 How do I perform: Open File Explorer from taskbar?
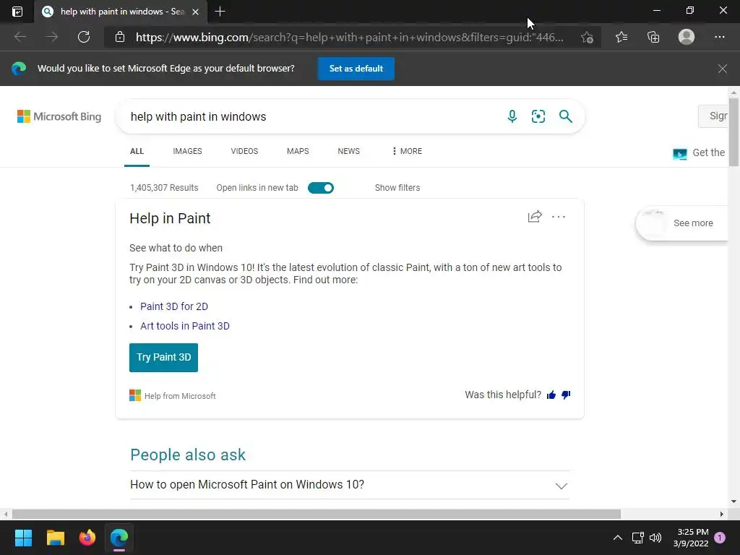click(x=55, y=538)
